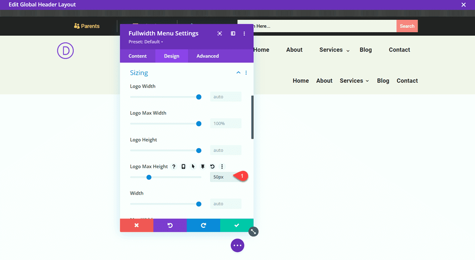The image size is (475, 260).
Task: Open the Sizing section options menu
Action: [x=246, y=73]
